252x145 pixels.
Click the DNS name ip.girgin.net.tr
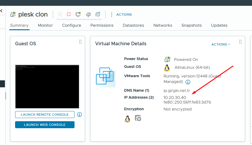pos(177,90)
